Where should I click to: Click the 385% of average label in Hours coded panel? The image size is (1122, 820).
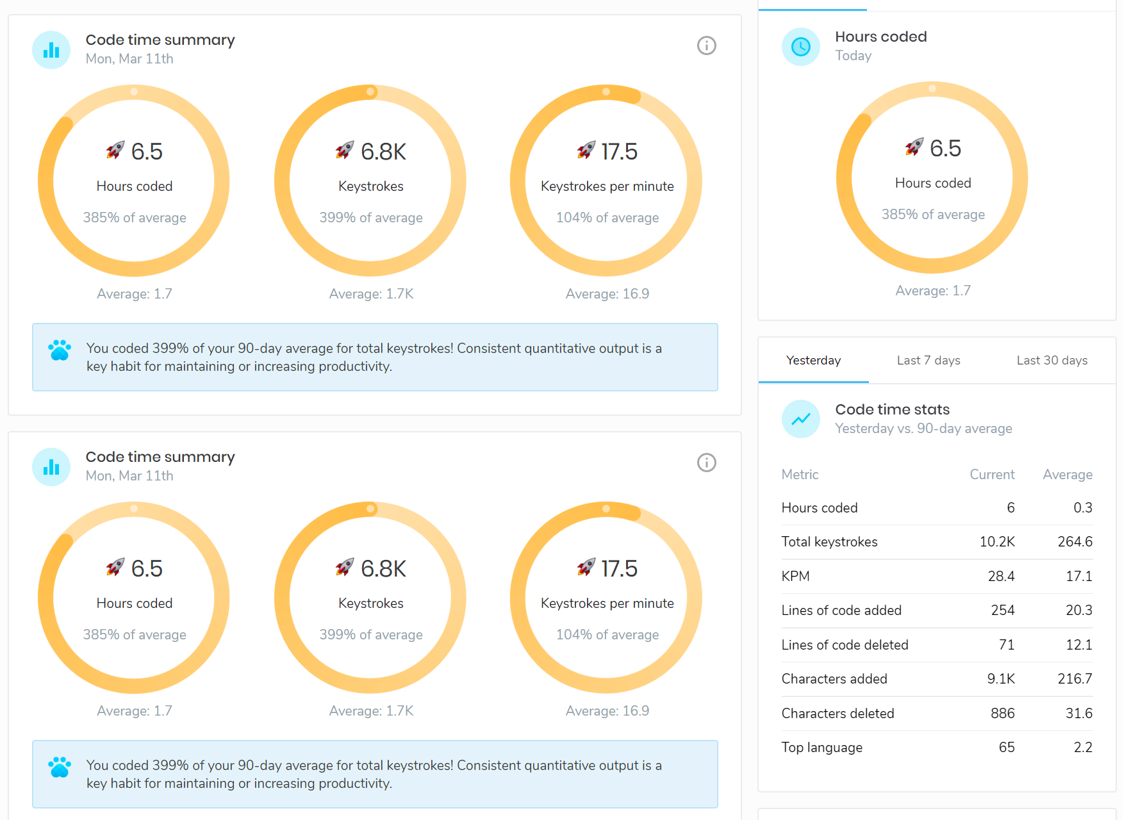932,214
